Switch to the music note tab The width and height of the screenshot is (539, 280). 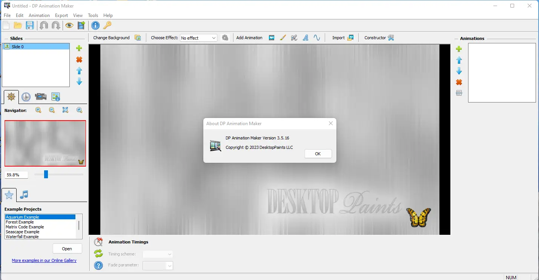point(24,195)
